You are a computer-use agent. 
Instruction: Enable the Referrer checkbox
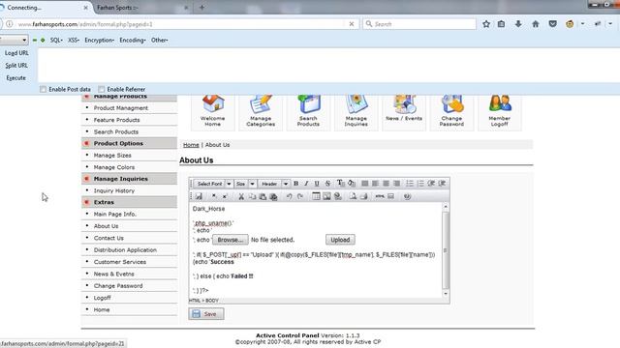(102, 89)
